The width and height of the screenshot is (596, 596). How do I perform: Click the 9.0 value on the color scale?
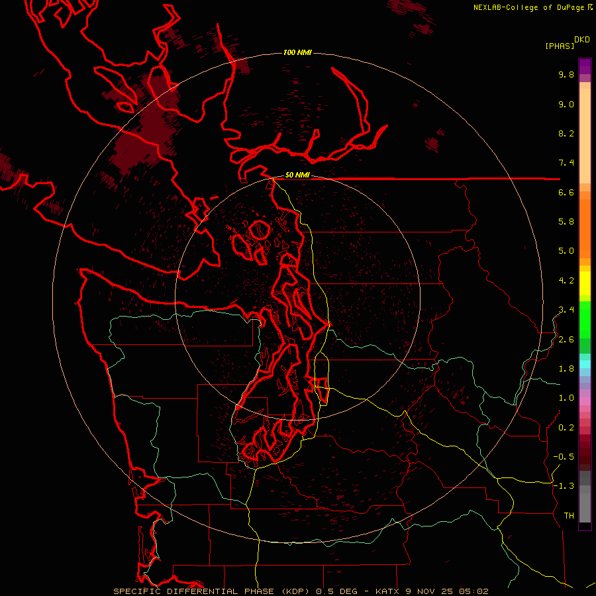pyautogui.click(x=566, y=104)
